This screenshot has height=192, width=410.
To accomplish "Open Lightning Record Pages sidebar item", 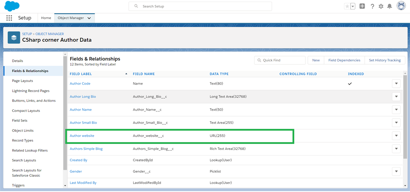I will pyautogui.click(x=30, y=91).
